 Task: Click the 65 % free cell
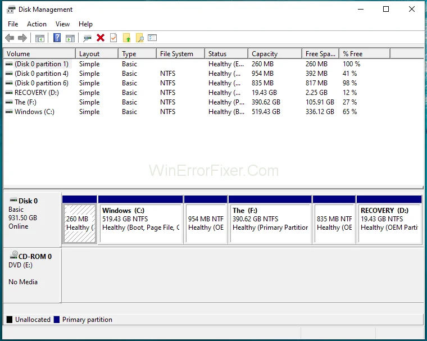[x=349, y=112]
